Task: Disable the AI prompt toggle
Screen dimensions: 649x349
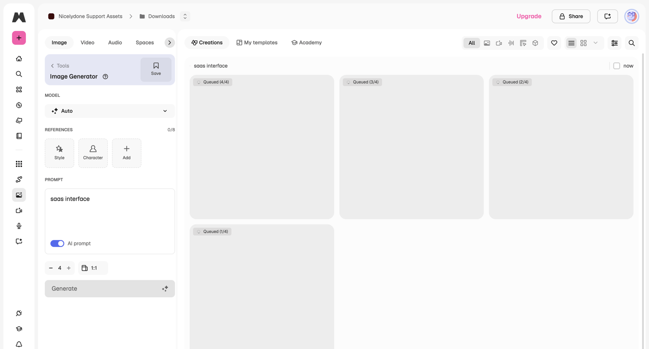Action: click(x=57, y=244)
